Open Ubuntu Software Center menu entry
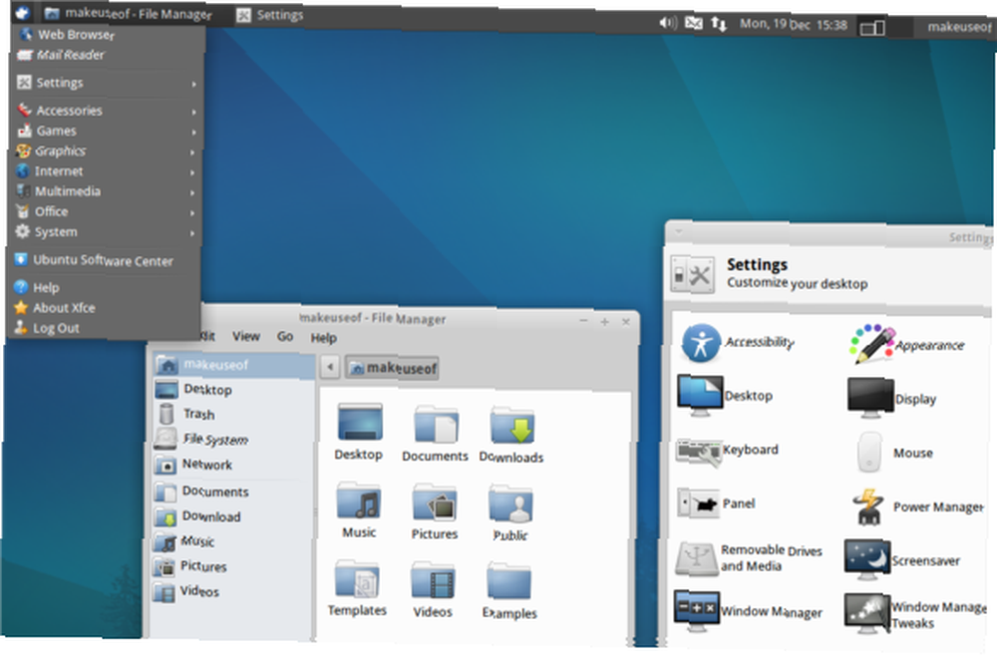 pyautogui.click(x=105, y=260)
